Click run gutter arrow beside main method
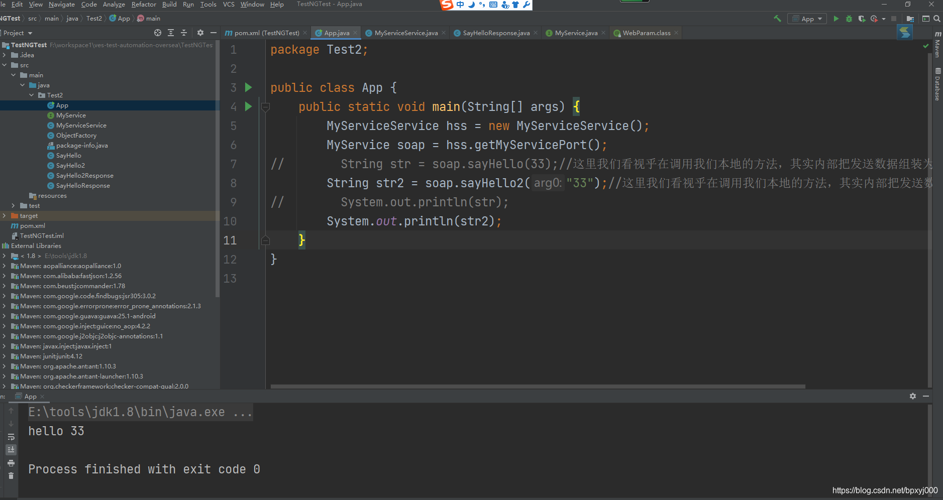Viewport: 943px width, 500px height. tap(248, 106)
